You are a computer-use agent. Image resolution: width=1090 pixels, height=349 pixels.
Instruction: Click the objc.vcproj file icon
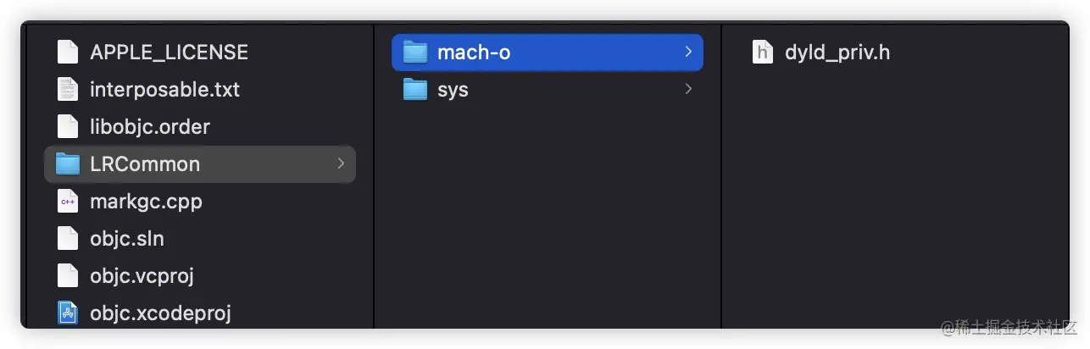pyautogui.click(x=68, y=276)
